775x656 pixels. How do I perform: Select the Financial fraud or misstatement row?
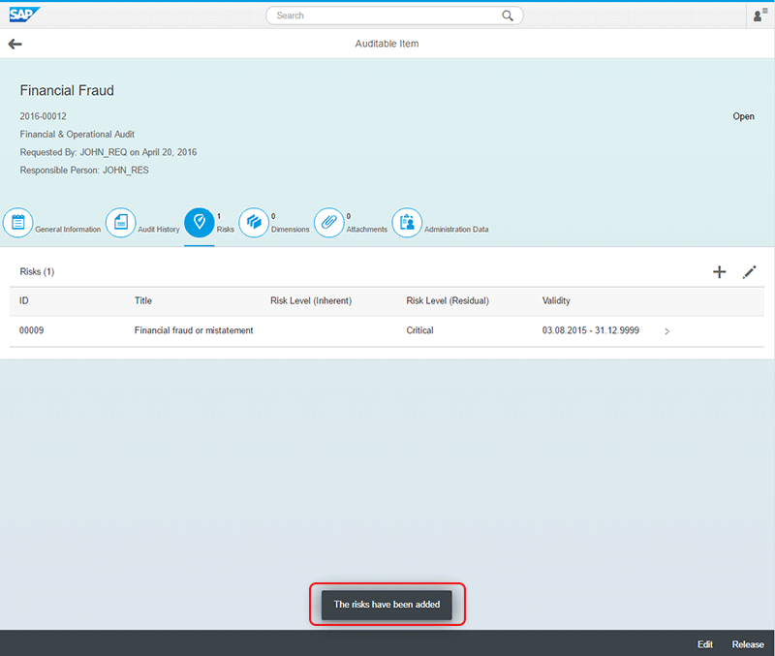pos(194,330)
